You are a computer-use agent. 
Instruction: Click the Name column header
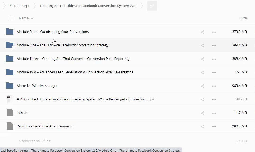pos(24,18)
